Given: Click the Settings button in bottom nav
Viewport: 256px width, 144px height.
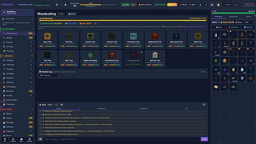Looking at the screenshot, I should [x=29, y=140].
